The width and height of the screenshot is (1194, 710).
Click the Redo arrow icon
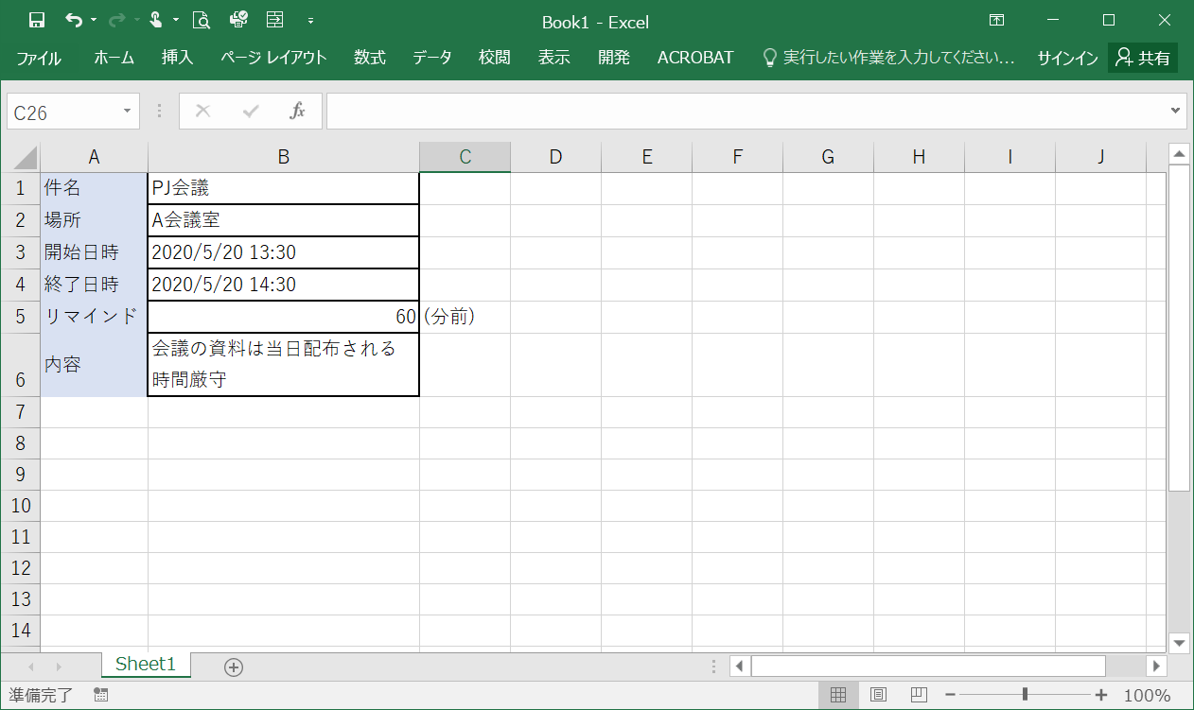[x=117, y=20]
